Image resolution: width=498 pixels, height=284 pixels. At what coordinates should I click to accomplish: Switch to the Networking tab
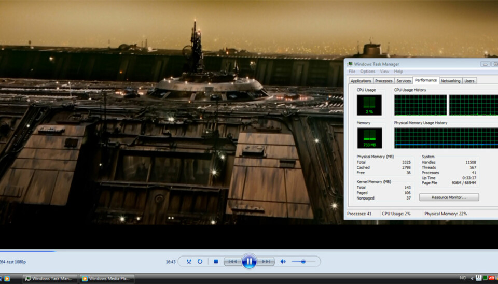(450, 81)
